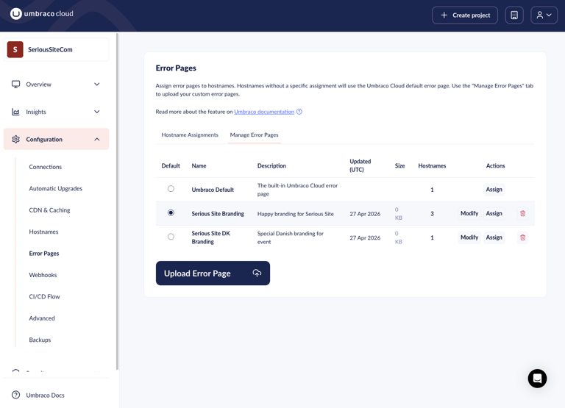Click the Insights chart icon

(16, 112)
